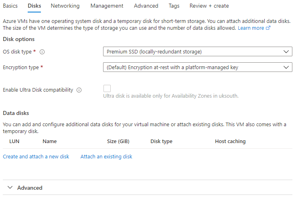The height and width of the screenshot is (209, 298).
Task: Open the Encryption type dropdown
Action: pyautogui.click(x=197, y=68)
